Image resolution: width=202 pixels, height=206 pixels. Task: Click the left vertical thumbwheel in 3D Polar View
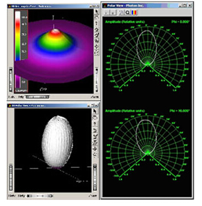(11, 178)
